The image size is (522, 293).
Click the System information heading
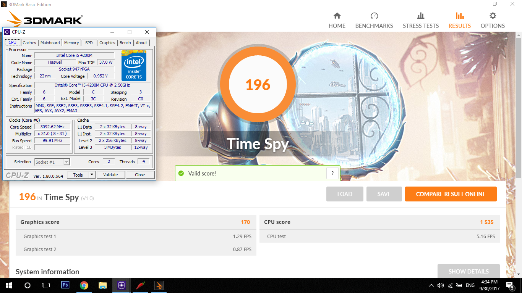(x=47, y=272)
